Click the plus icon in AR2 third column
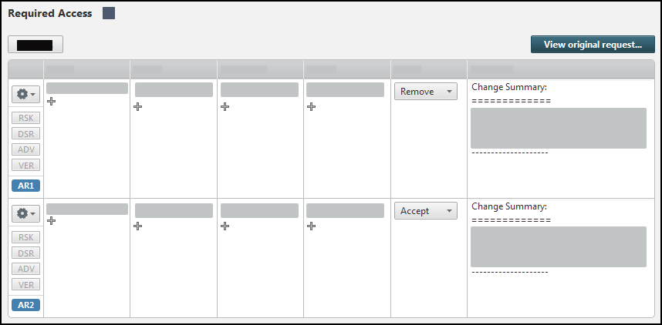The image size is (662, 325). [x=225, y=226]
